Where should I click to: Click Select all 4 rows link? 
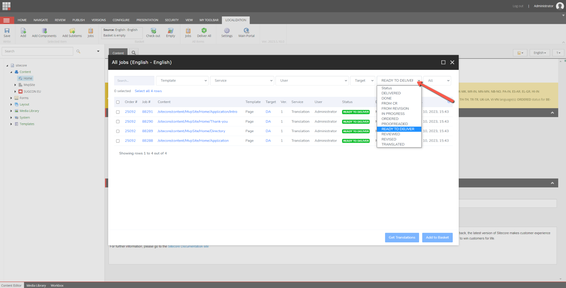[148, 91]
